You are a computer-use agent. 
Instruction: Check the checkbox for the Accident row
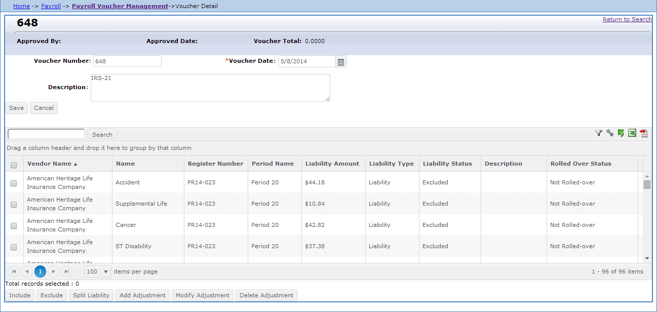[14, 183]
